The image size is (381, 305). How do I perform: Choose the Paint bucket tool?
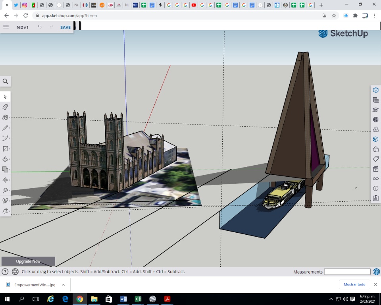[5, 118]
